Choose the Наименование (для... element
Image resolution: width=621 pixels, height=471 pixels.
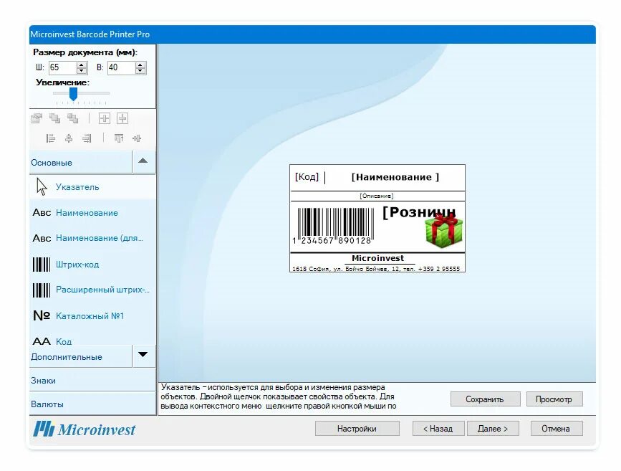(x=92, y=238)
